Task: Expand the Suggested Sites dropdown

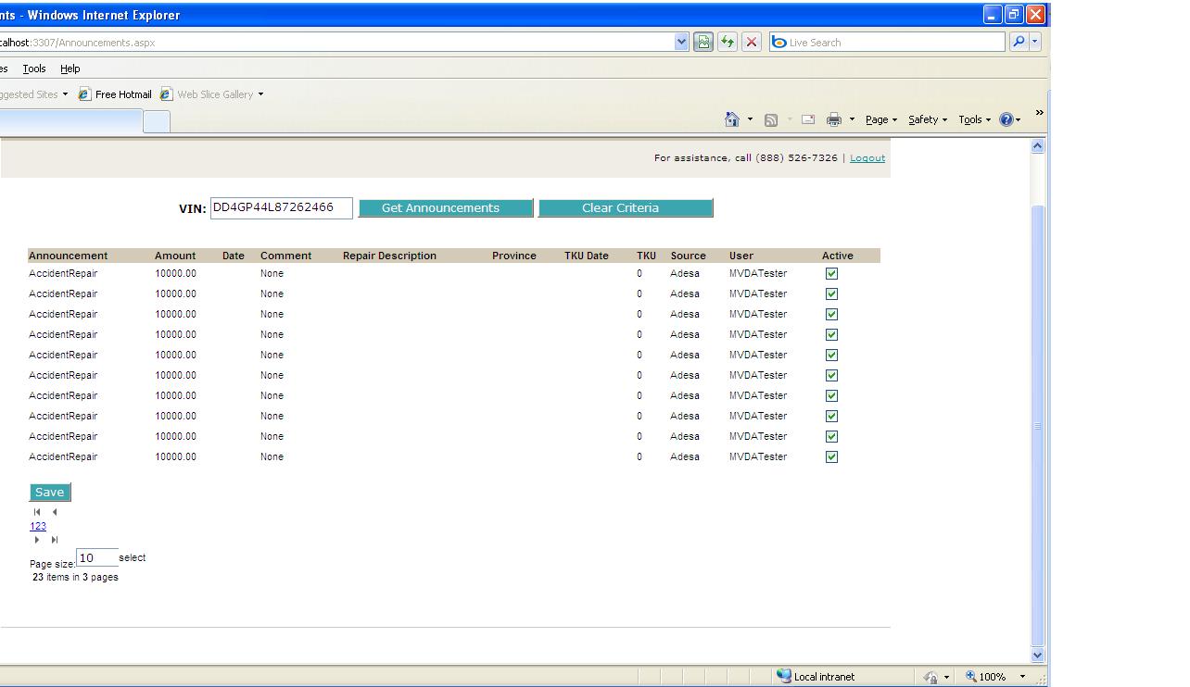Action: [65, 94]
